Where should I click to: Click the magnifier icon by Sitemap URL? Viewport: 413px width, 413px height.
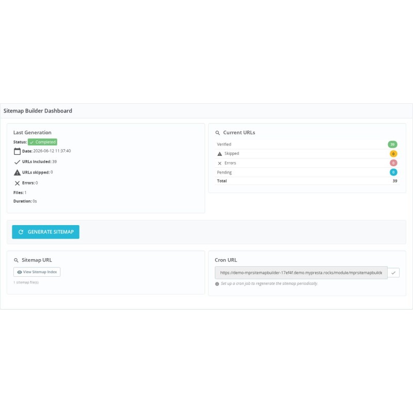pyautogui.click(x=16, y=260)
